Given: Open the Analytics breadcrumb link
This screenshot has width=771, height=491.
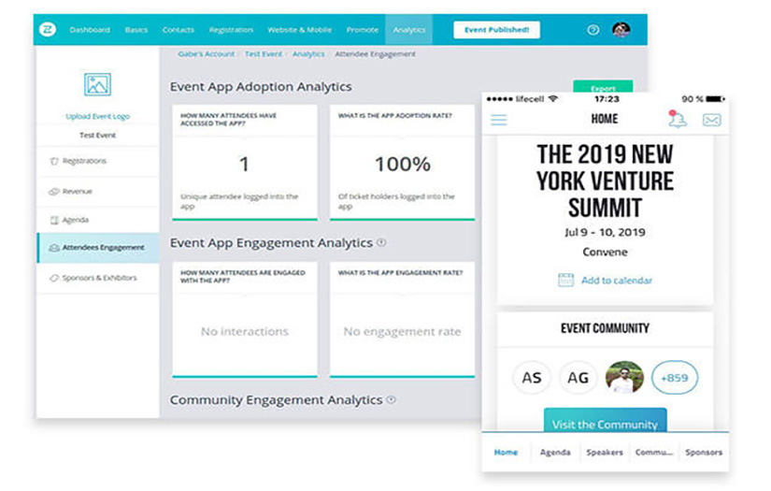Looking at the screenshot, I should (x=308, y=54).
